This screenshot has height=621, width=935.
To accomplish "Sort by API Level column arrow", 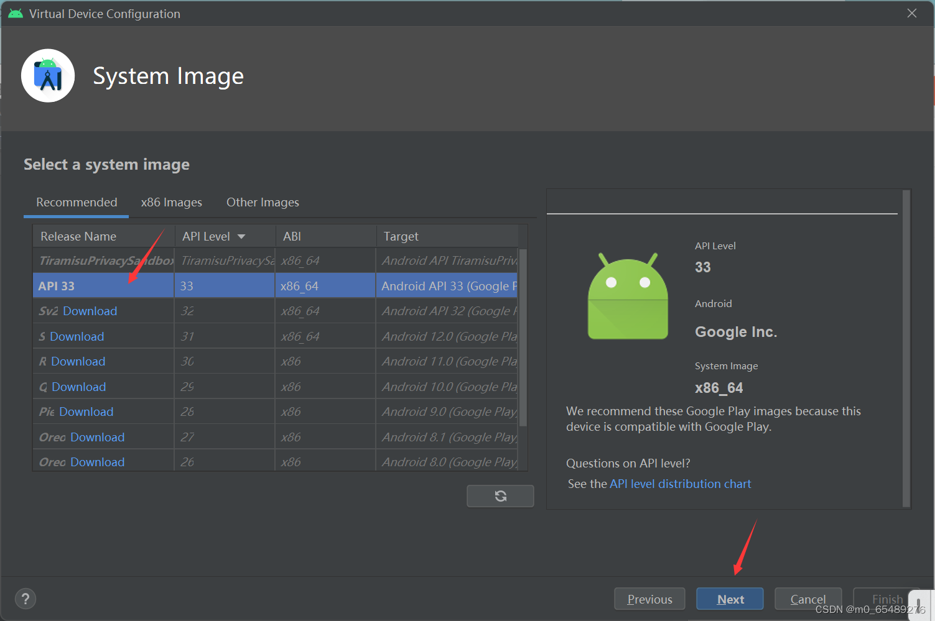I will pos(241,237).
